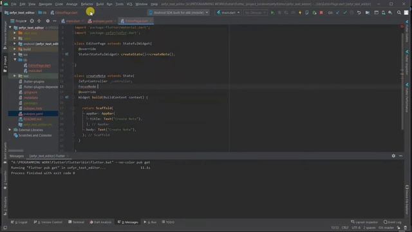Minimize the Messages panel with its minus icon
The image size is (412, 232).
click(x=400, y=156)
